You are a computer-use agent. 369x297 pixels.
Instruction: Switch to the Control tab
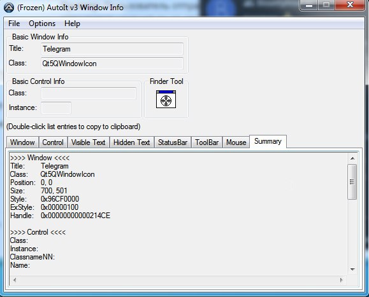click(53, 142)
